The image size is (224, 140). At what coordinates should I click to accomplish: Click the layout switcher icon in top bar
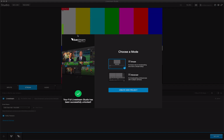click(x=196, y=5)
